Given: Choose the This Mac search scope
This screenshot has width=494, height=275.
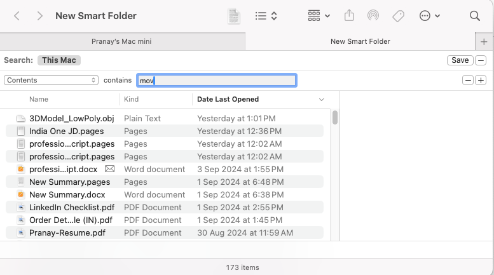Looking at the screenshot, I should tap(59, 60).
